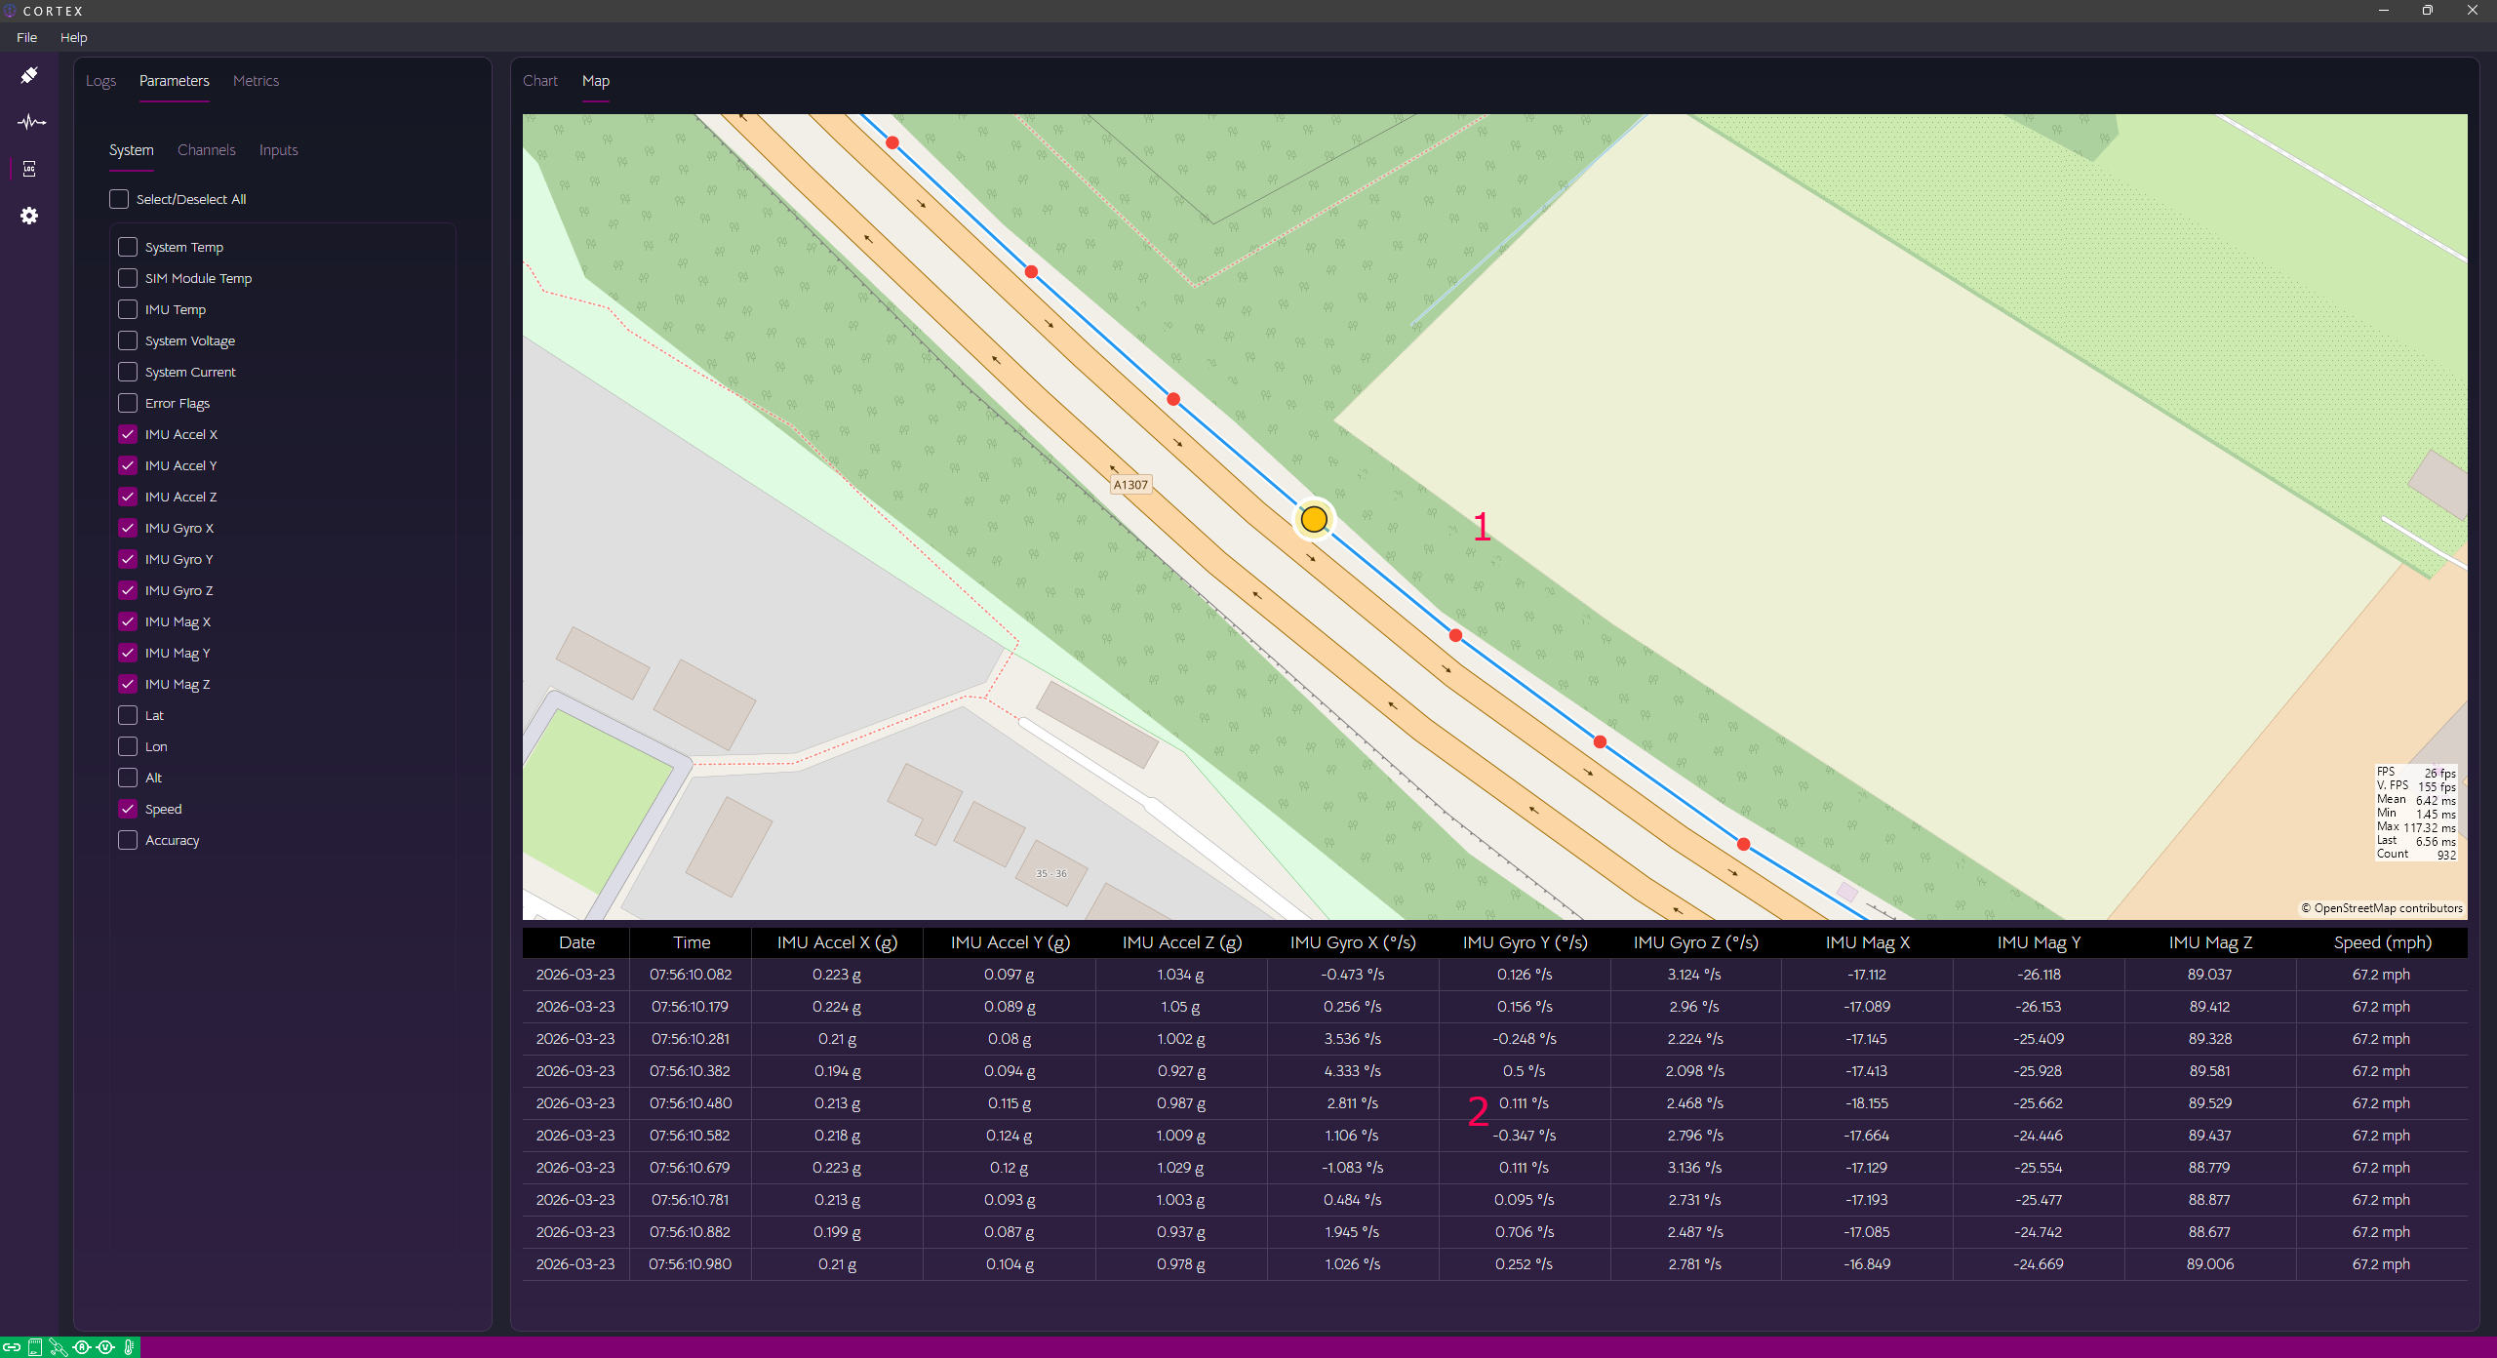This screenshot has width=2497, height=1358.
Task: Check the Accuracy parameter box
Action: click(x=128, y=840)
